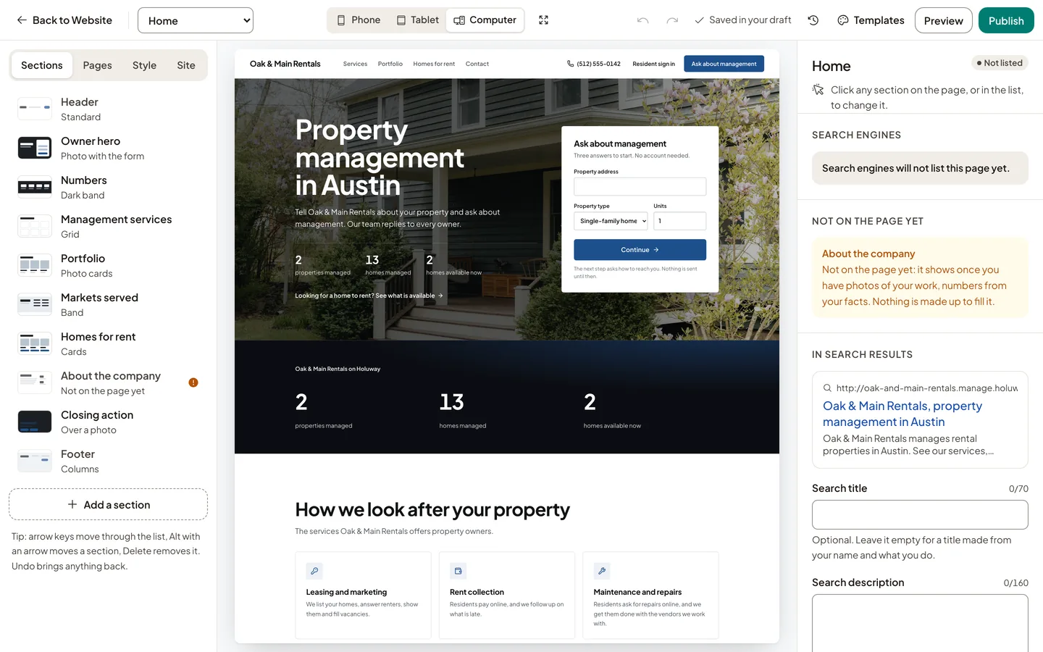Select the Homes for rent cards thumbnail
Image resolution: width=1043 pixels, height=652 pixels.
pyautogui.click(x=35, y=344)
